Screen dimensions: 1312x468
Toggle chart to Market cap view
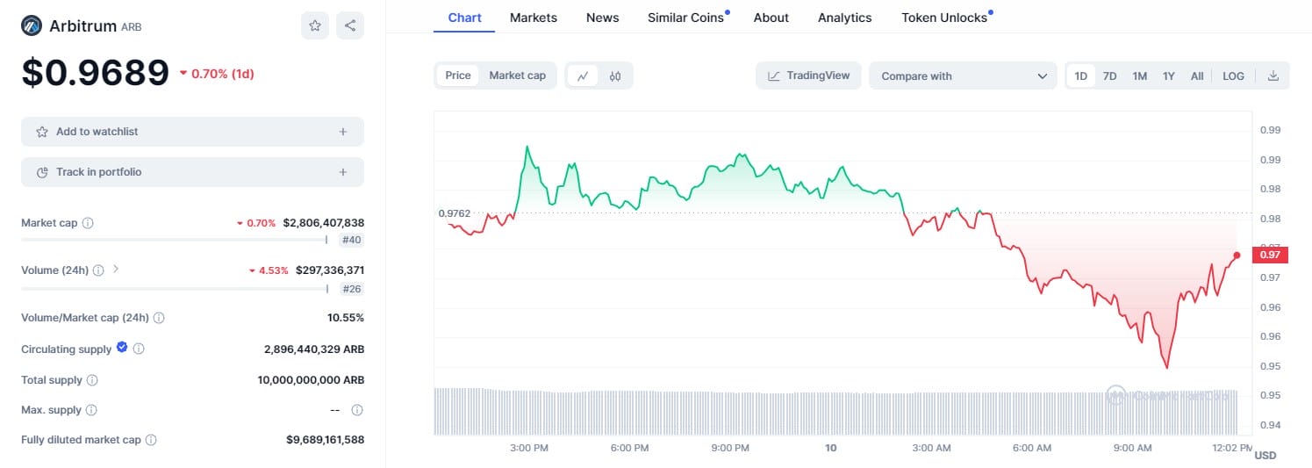coord(517,76)
